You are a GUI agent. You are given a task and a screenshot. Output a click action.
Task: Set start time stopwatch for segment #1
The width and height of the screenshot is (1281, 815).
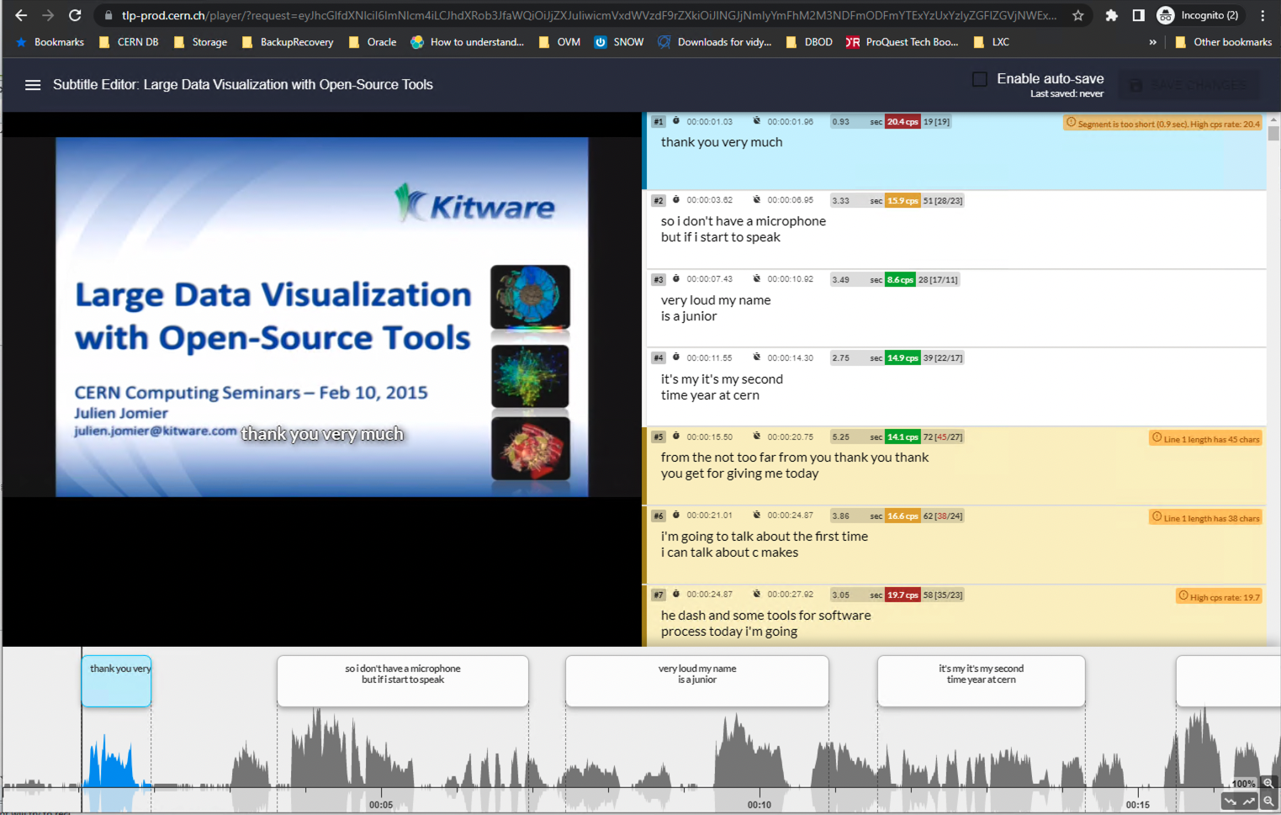676,121
